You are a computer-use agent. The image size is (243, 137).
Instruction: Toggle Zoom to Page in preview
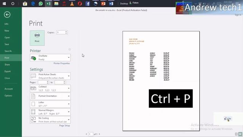240,134
